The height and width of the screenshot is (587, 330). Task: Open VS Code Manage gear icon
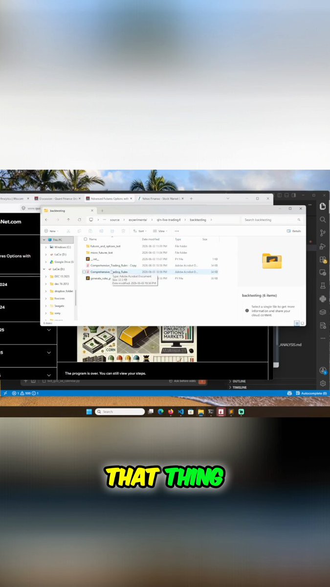click(323, 384)
